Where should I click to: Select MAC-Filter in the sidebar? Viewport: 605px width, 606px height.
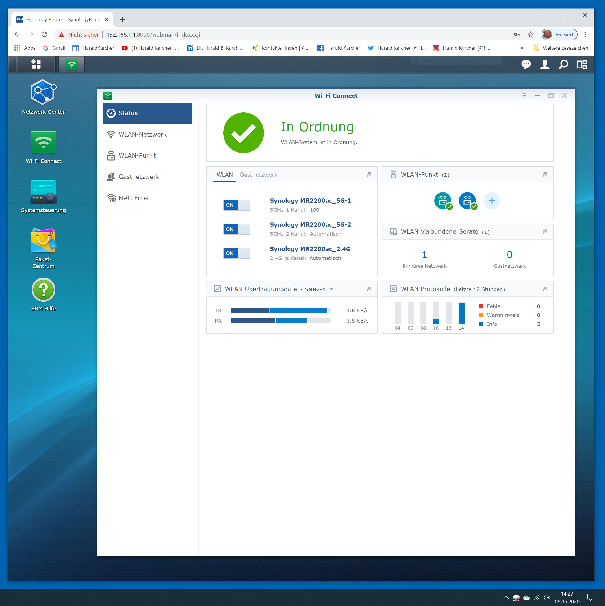(x=134, y=198)
